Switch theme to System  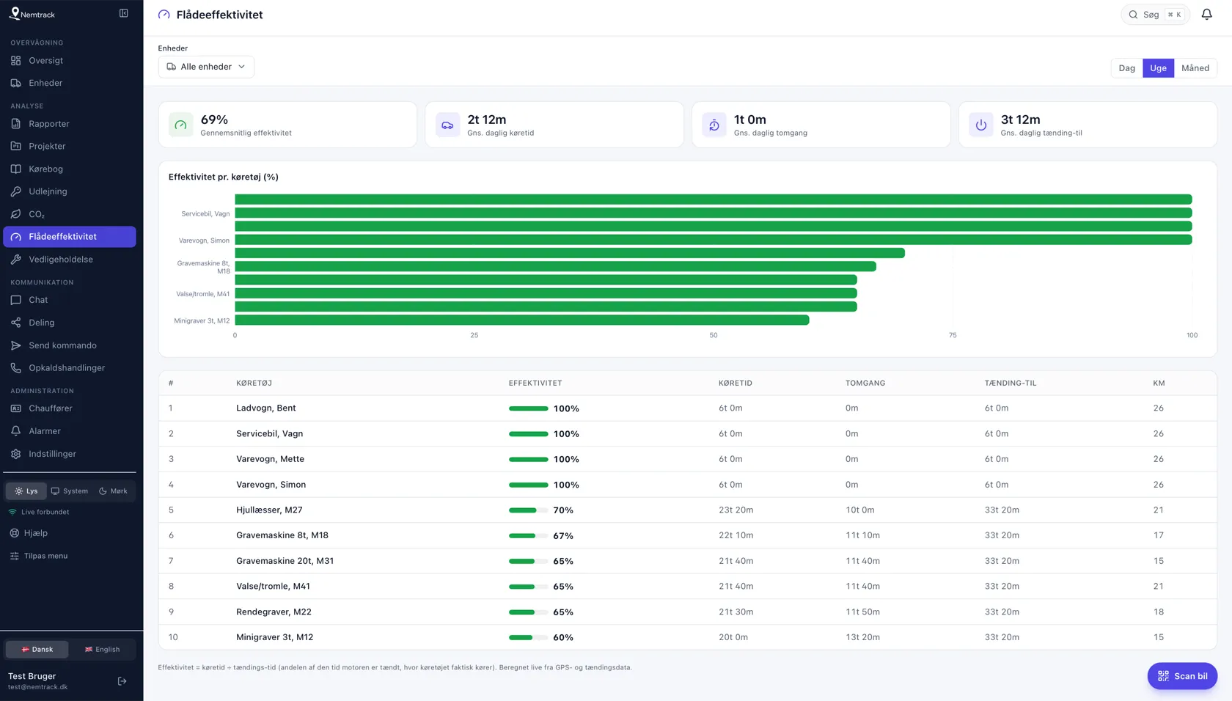point(70,491)
